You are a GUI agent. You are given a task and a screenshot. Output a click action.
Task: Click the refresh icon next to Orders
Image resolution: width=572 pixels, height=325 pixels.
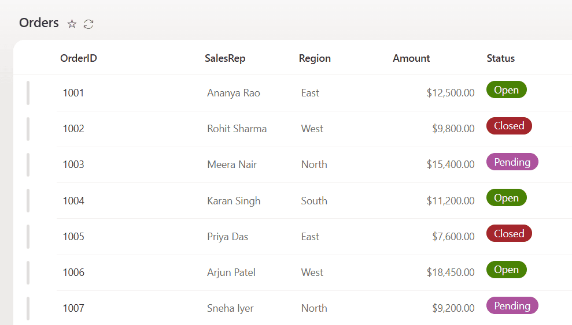pyautogui.click(x=88, y=24)
